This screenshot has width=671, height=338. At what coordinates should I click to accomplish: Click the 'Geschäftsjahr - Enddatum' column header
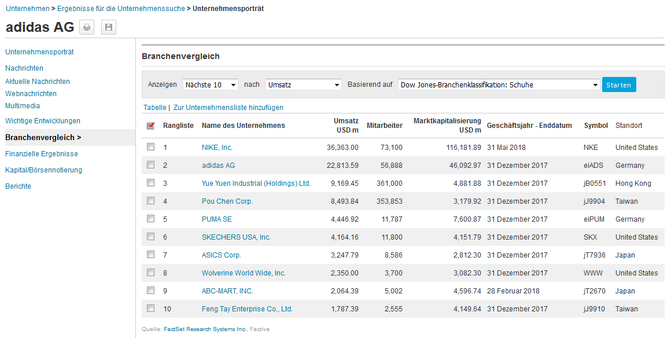pos(529,126)
